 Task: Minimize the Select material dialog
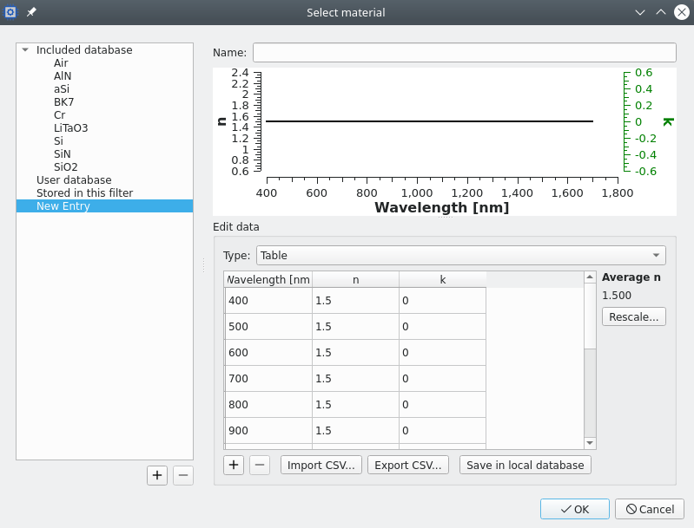[x=640, y=12]
